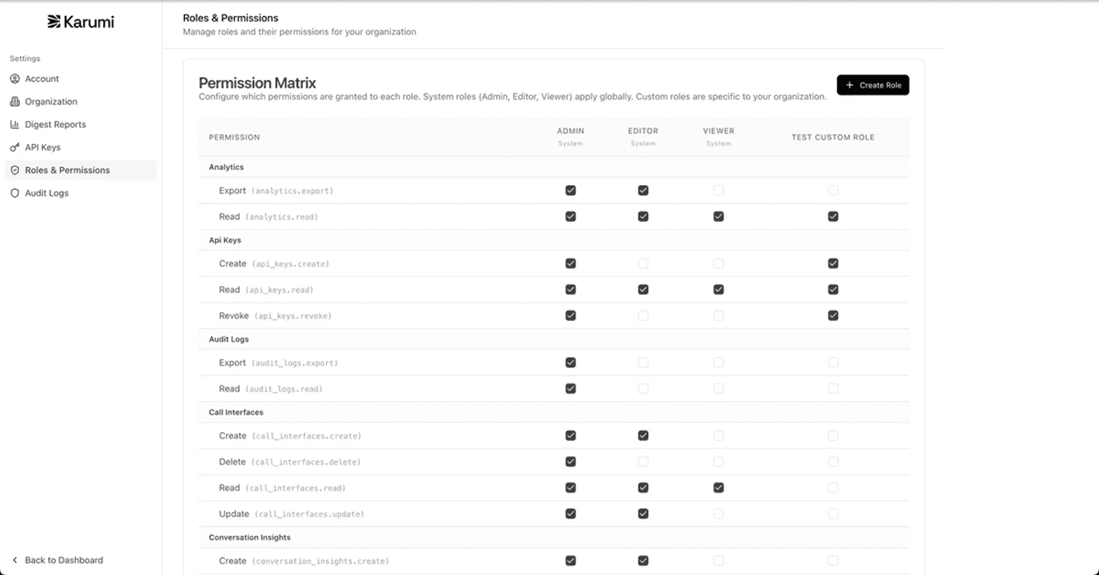Open Organization settings
This screenshot has height=575, width=1099.
point(80,101)
